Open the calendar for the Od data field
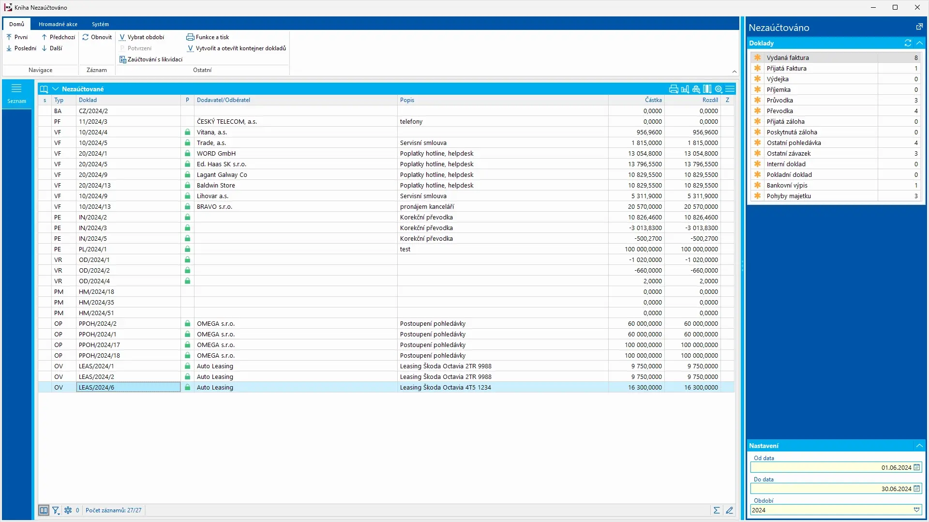 [916, 467]
